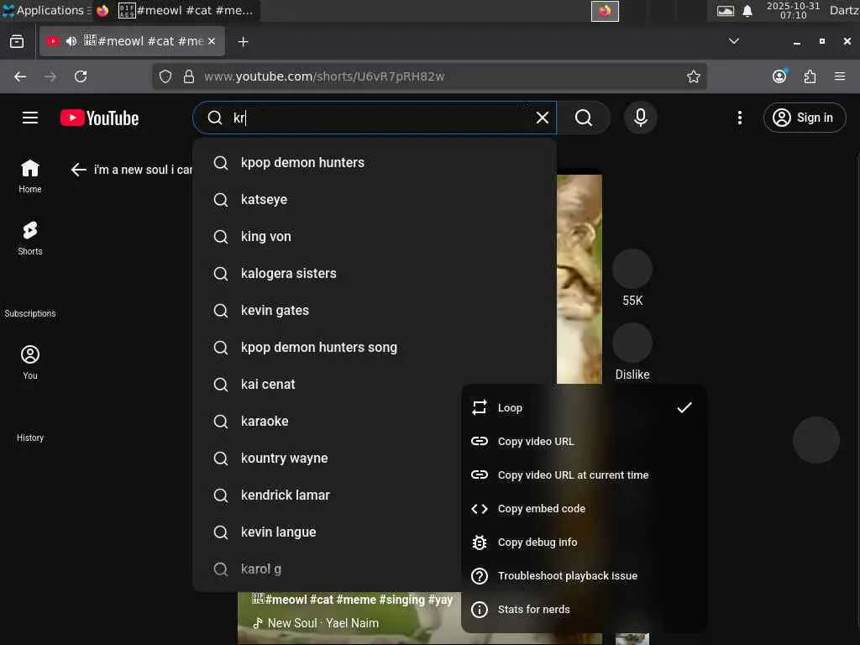Start voice search with the microphone

tap(640, 118)
